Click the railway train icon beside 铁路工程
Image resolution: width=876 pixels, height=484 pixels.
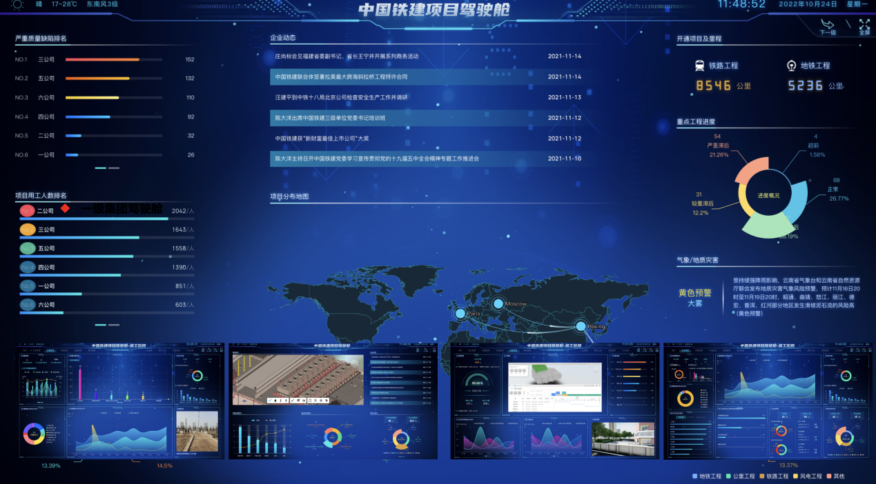point(699,65)
